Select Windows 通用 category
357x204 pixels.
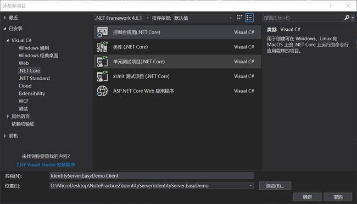(34, 48)
